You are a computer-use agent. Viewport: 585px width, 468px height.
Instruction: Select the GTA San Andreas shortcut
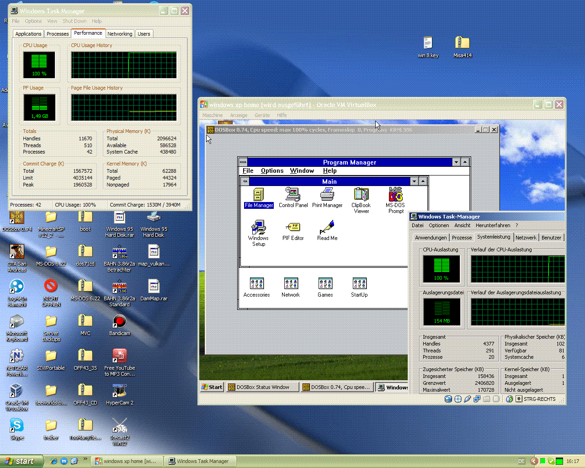17,258
